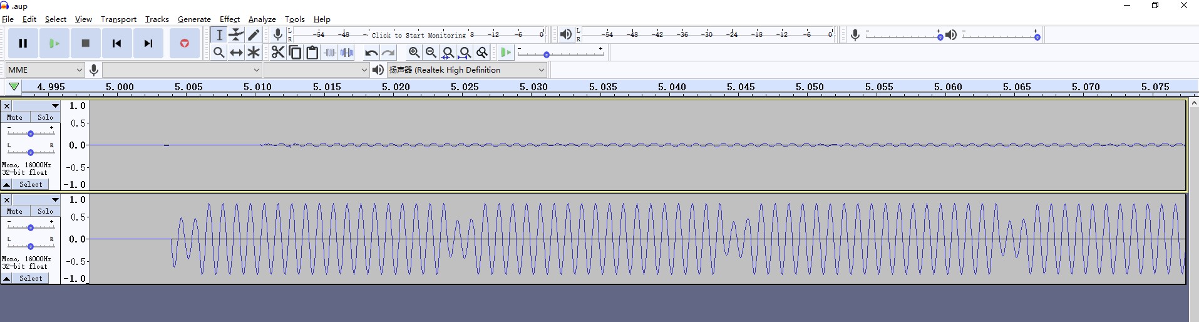Screen dimensions: 1199x322
Task: Select the Envelope tool
Action: 236,35
